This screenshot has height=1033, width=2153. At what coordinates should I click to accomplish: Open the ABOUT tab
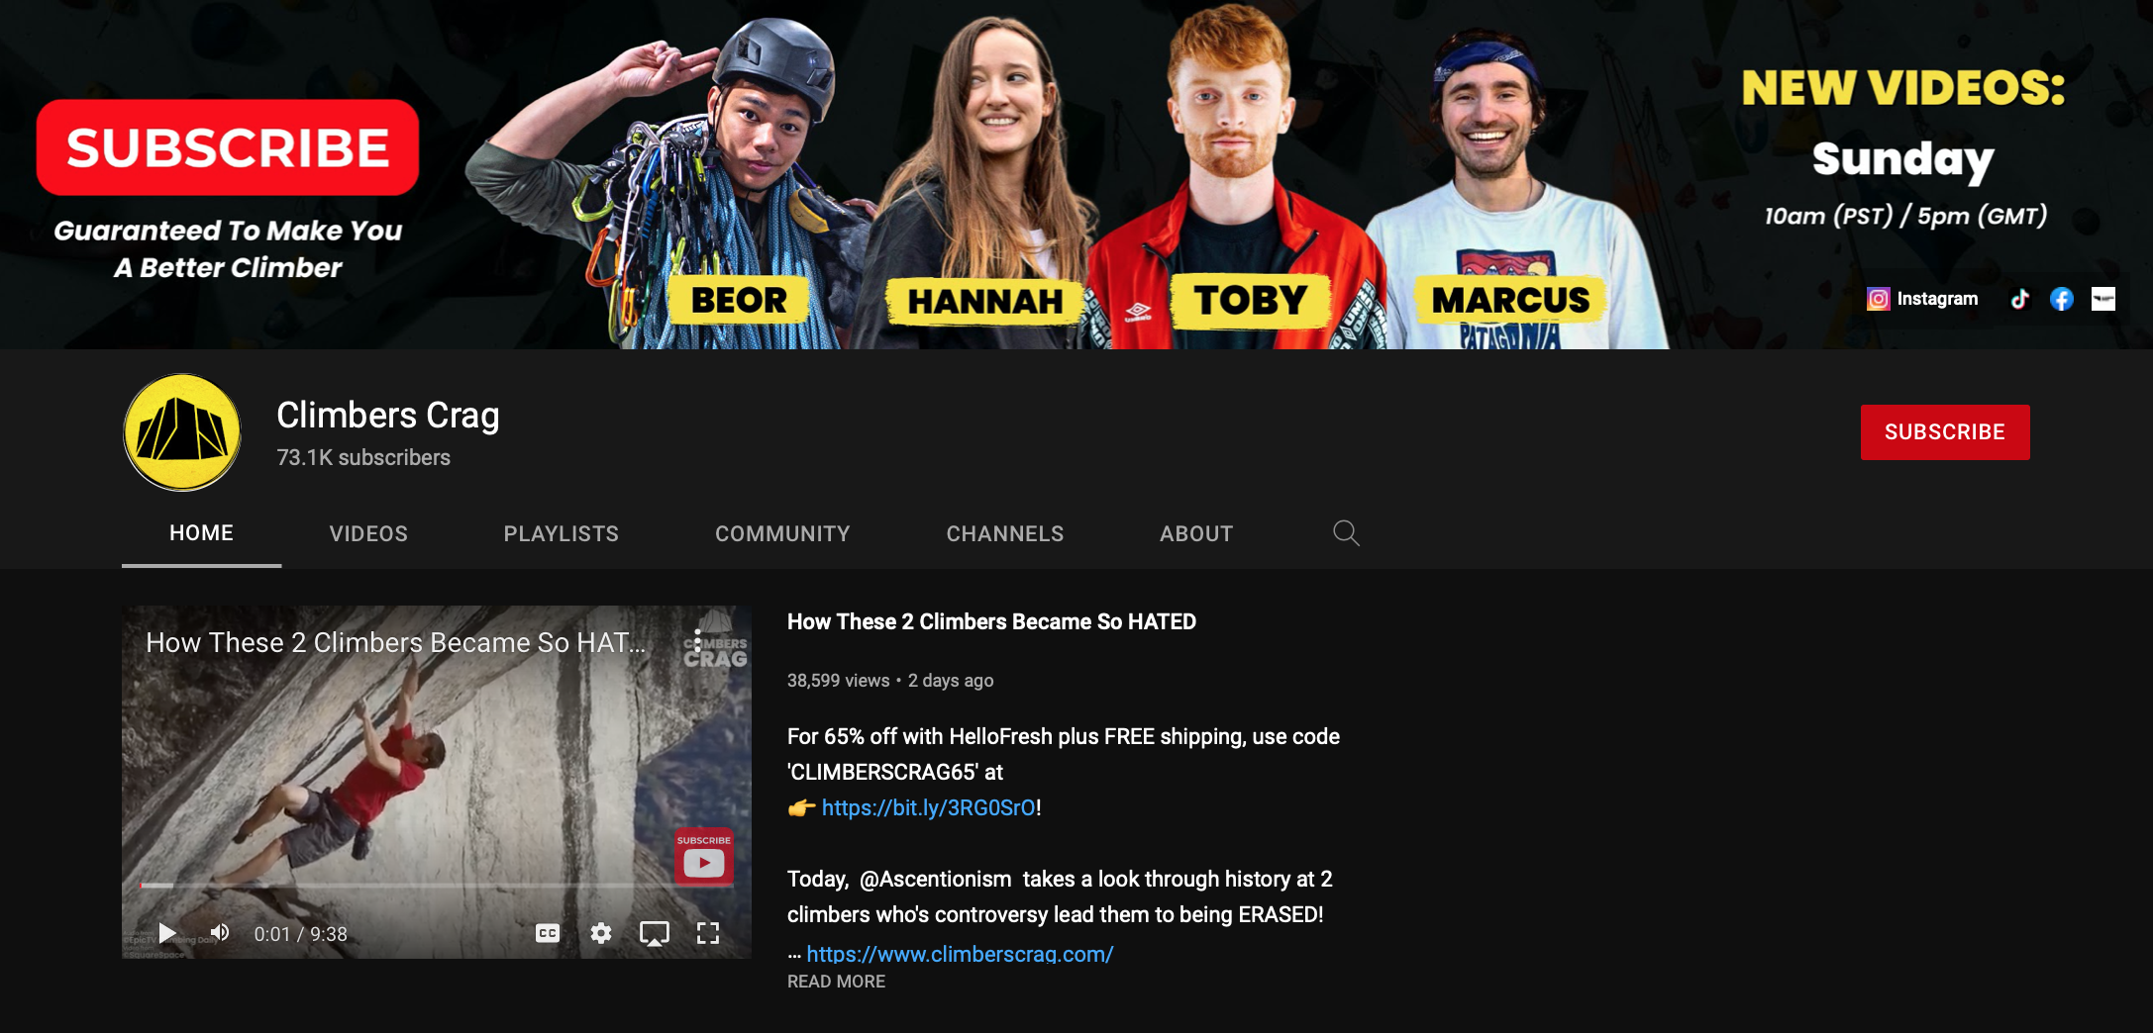click(x=1196, y=533)
